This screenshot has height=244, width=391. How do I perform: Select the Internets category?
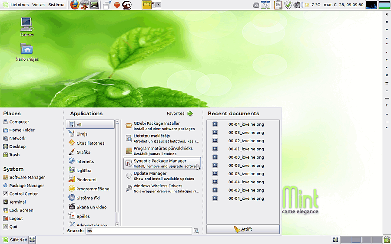coord(90,161)
